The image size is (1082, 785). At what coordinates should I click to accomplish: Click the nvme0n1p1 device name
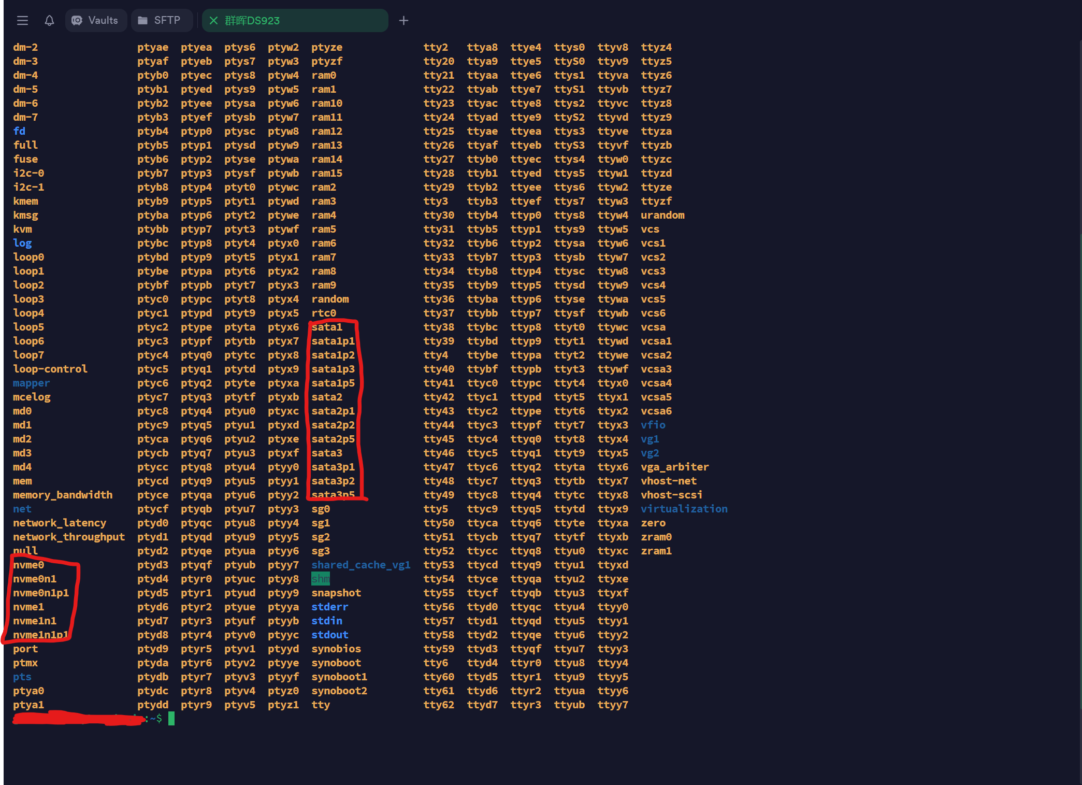pos(41,593)
